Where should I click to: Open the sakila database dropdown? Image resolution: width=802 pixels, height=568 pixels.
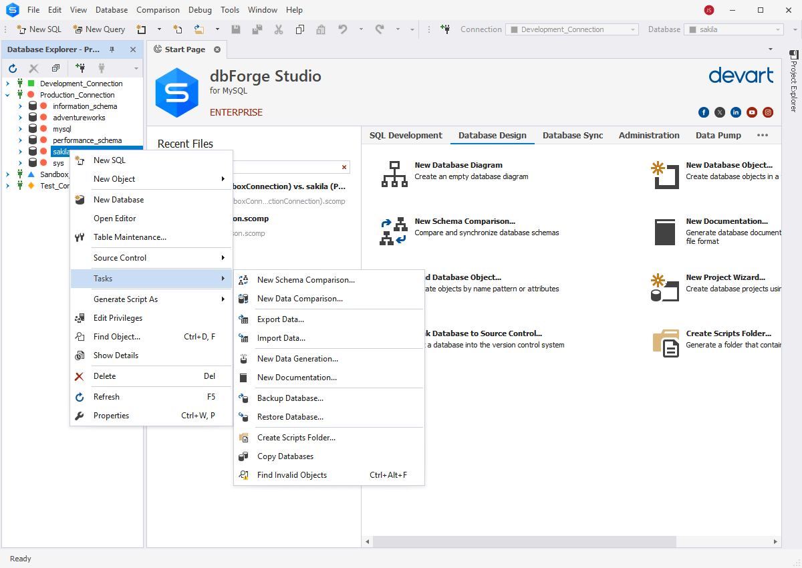[x=779, y=29]
